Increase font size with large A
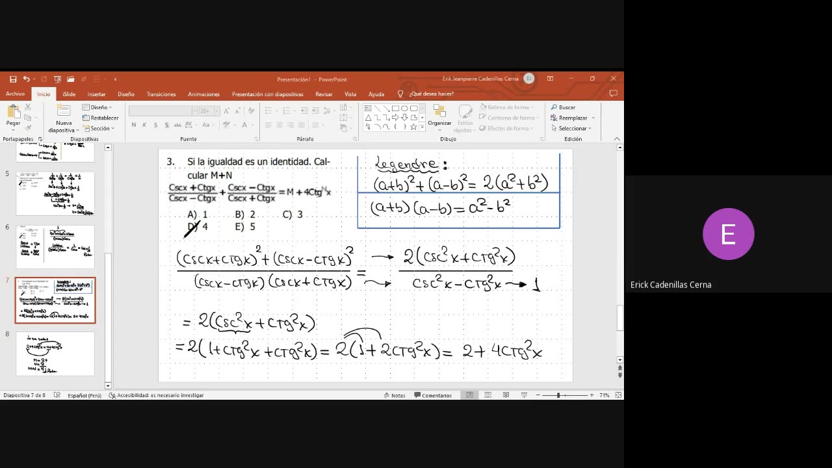This screenshot has height=468, width=832. (227, 111)
